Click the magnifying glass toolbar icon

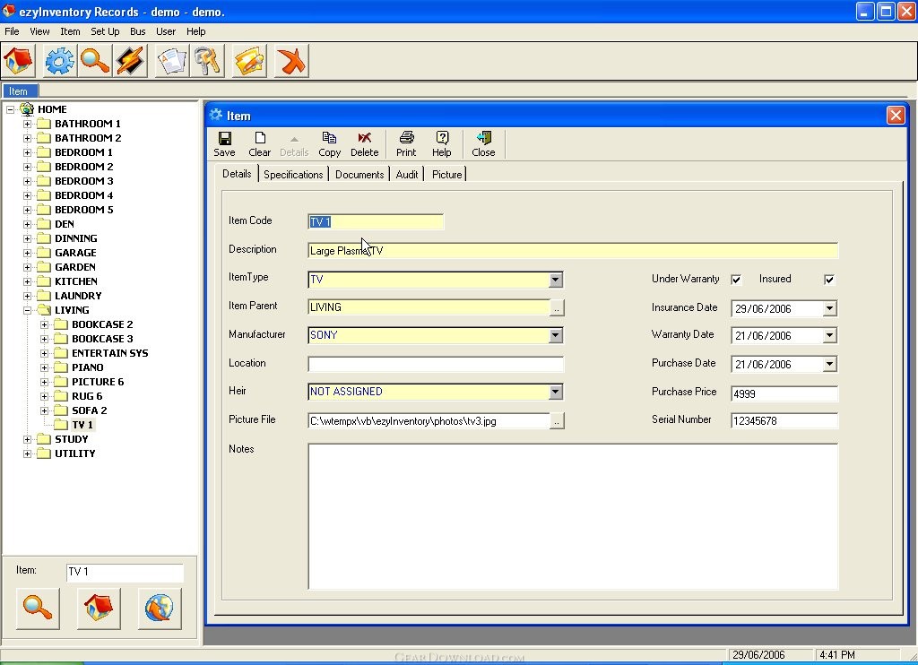94,61
